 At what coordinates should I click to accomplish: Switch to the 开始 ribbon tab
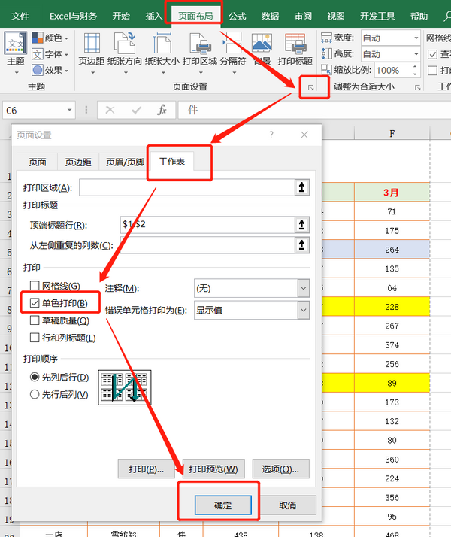[x=121, y=16]
